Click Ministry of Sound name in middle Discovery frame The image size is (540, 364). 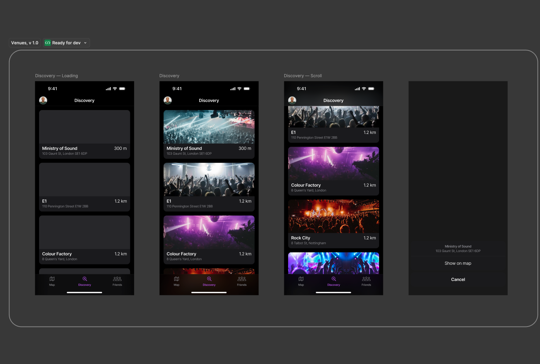[184, 148]
